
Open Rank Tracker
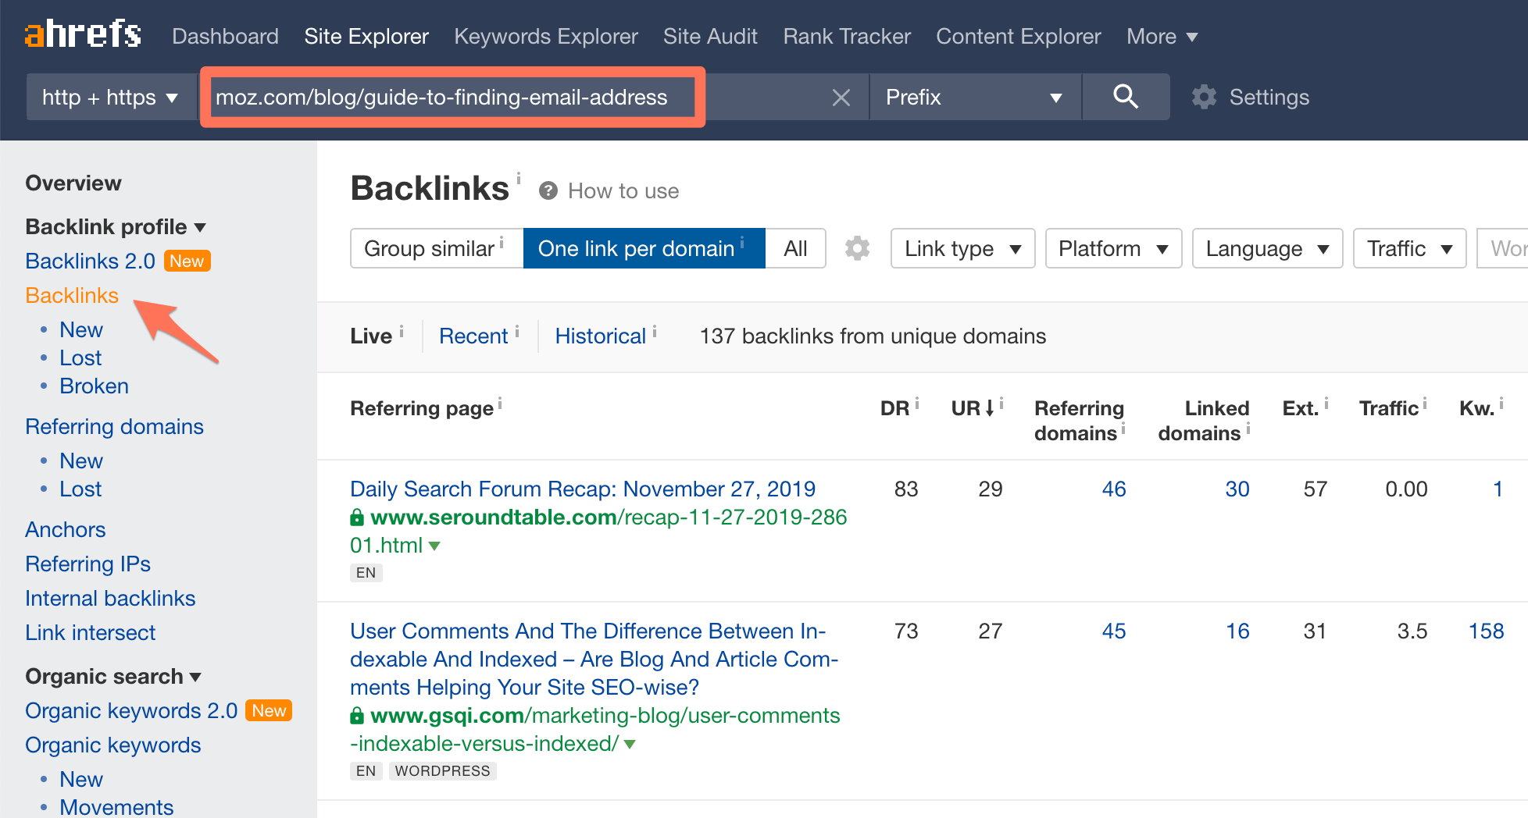point(847,36)
